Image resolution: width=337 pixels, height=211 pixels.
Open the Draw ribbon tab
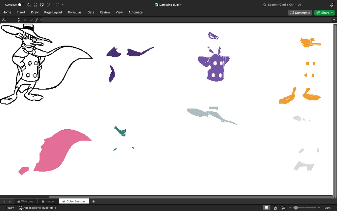point(35,12)
